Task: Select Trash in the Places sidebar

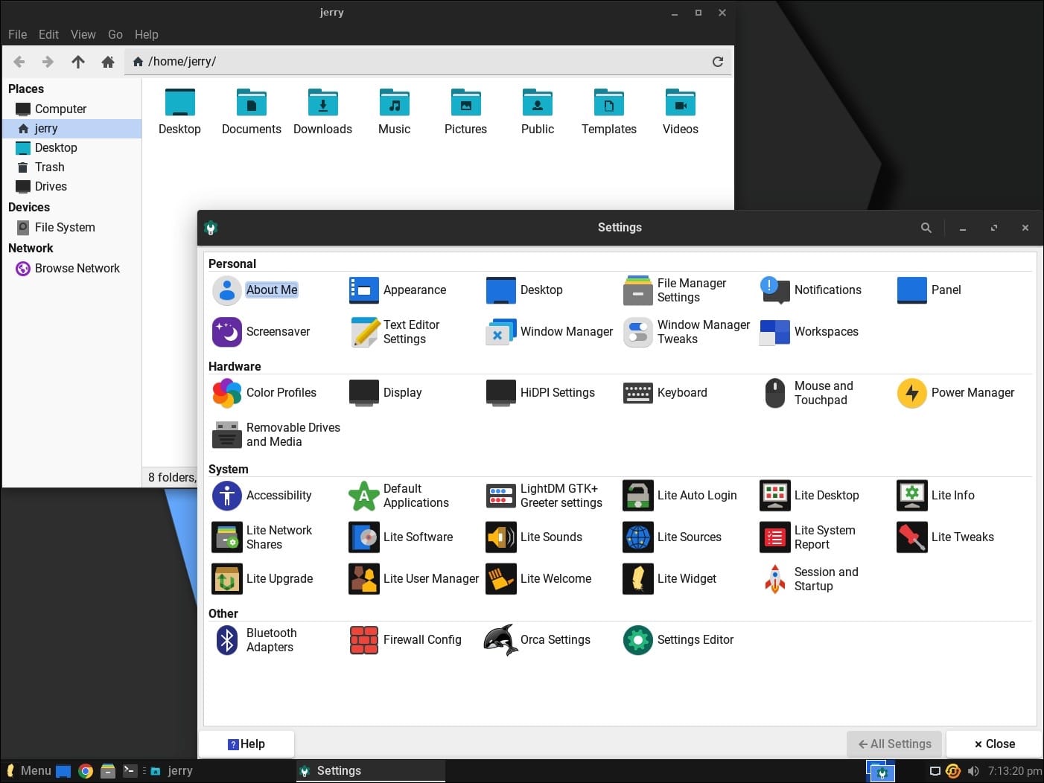Action: click(x=50, y=167)
